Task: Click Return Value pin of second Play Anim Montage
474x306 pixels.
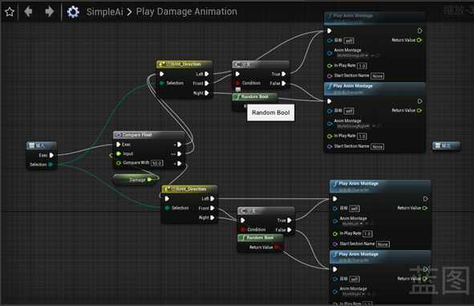Action: pyautogui.click(x=419, y=111)
